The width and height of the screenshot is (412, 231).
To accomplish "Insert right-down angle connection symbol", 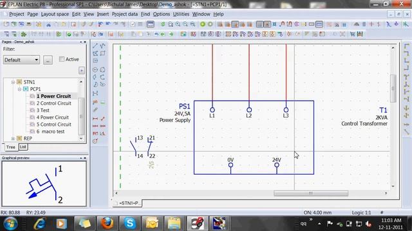I will (407, 46).
